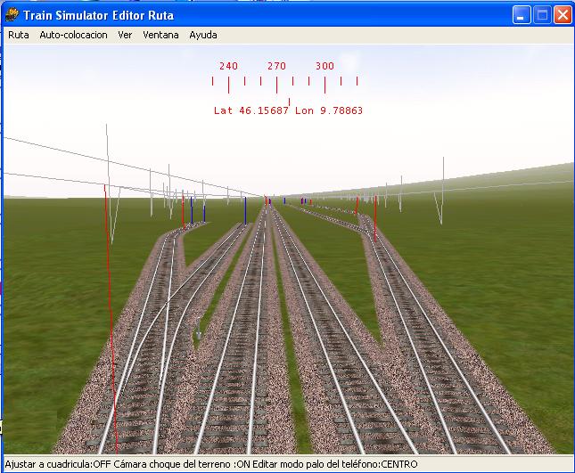Select the tall blue marker left of center tracks
Image resolution: width=575 pixels, height=473 pixels.
tap(245, 209)
